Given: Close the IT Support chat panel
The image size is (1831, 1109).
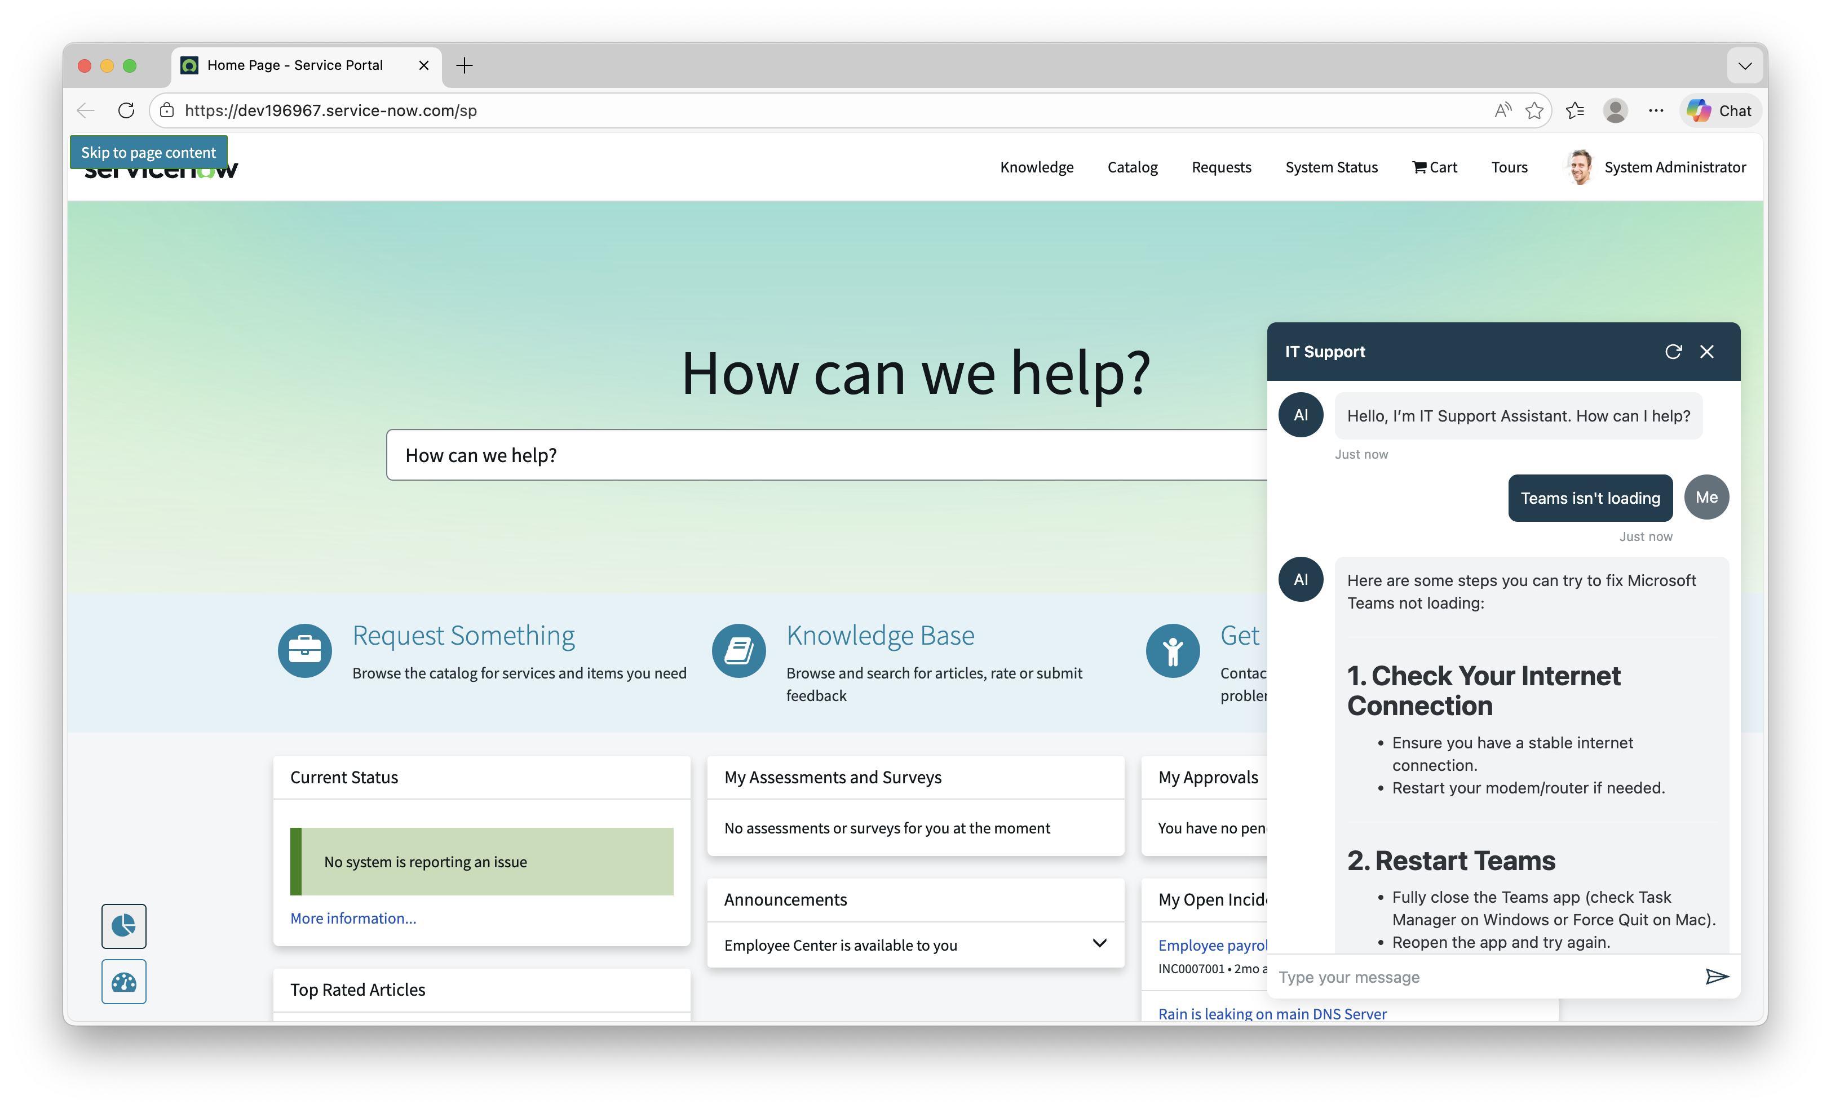Looking at the screenshot, I should [x=1707, y=351].
